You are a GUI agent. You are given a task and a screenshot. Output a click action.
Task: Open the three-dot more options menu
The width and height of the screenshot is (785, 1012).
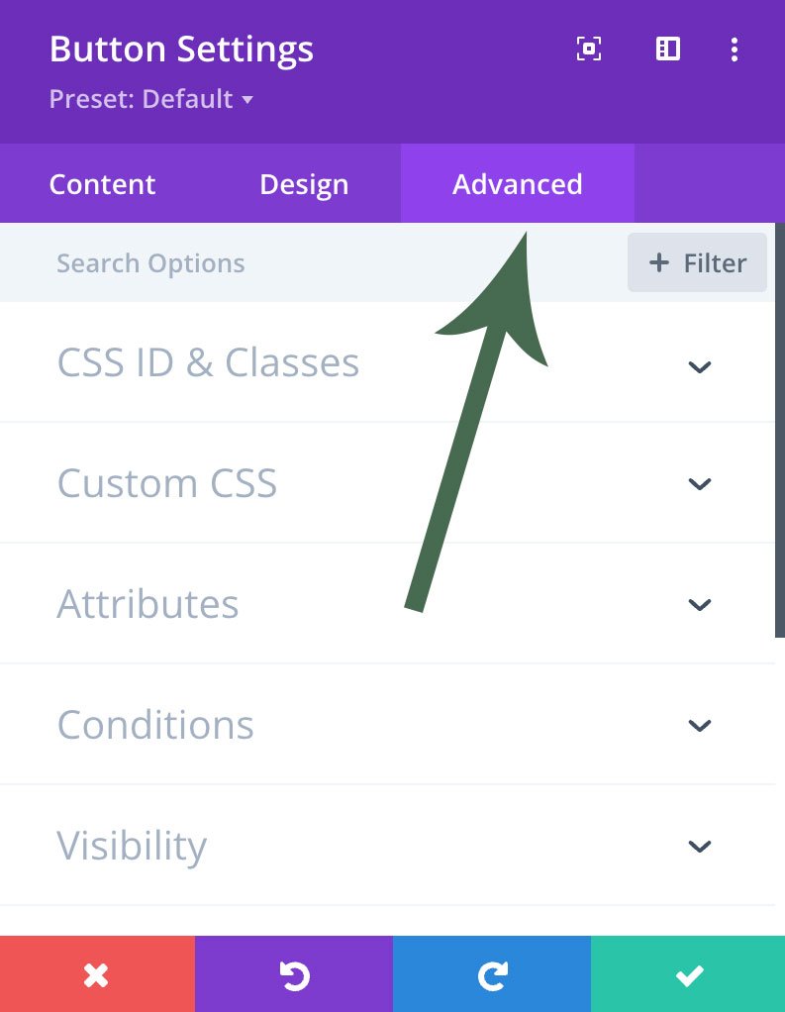[x=734, y=50]
